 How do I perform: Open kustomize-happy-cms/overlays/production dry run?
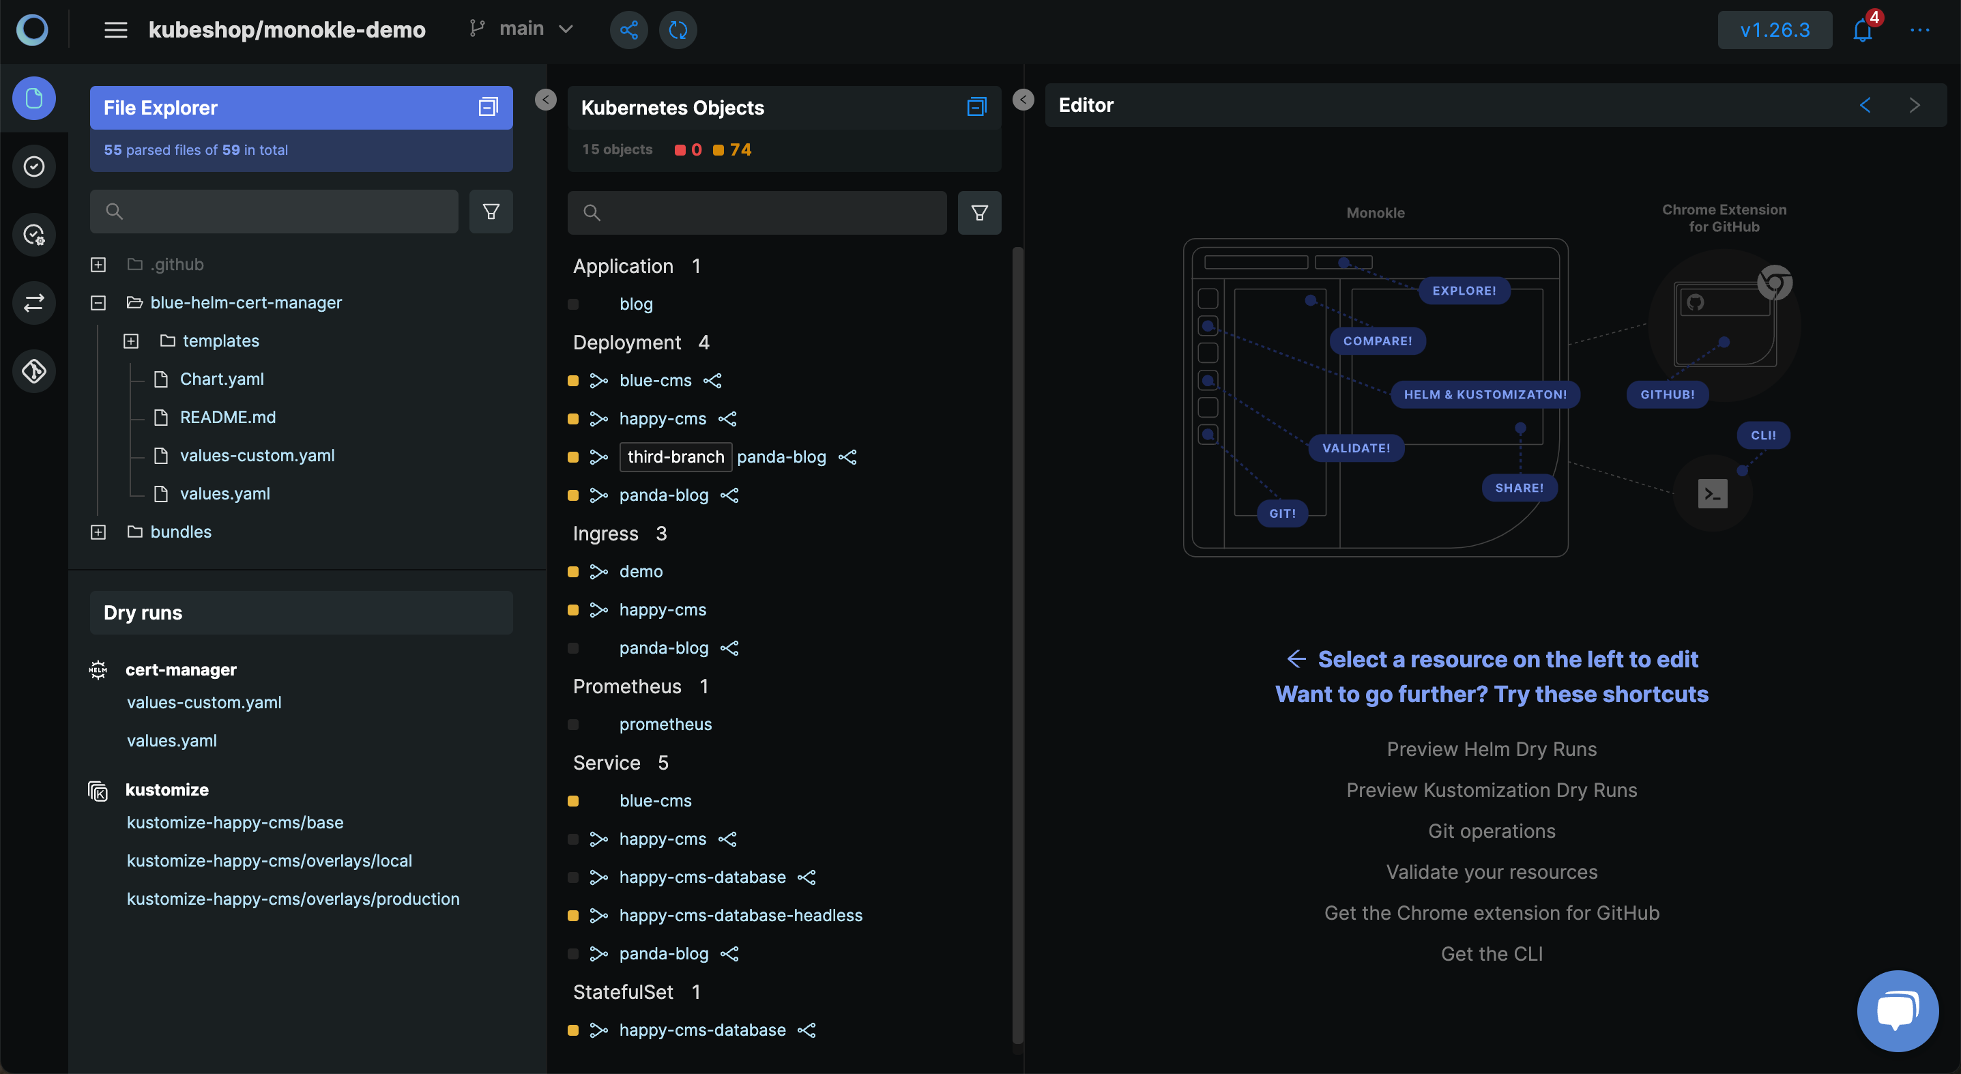(293, 899)
